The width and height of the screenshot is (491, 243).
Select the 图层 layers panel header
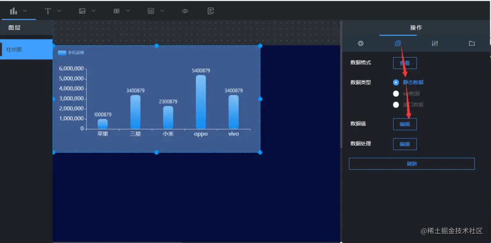(14, 28)
